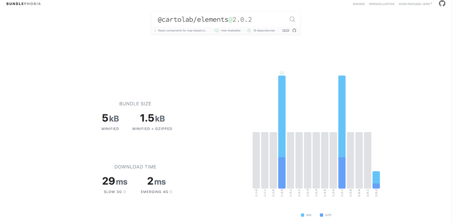Viewport: 452px width, 223px height.
Task: Open the GitHub repo icon under the search box
Action: 294,30
